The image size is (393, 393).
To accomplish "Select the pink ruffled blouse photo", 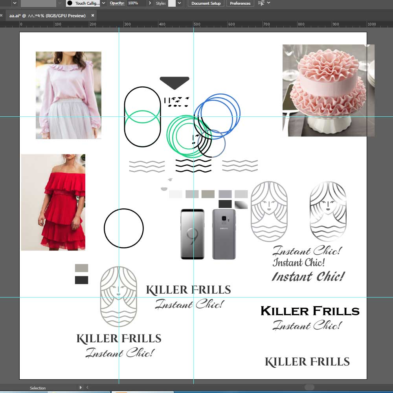I will point(68,95).
